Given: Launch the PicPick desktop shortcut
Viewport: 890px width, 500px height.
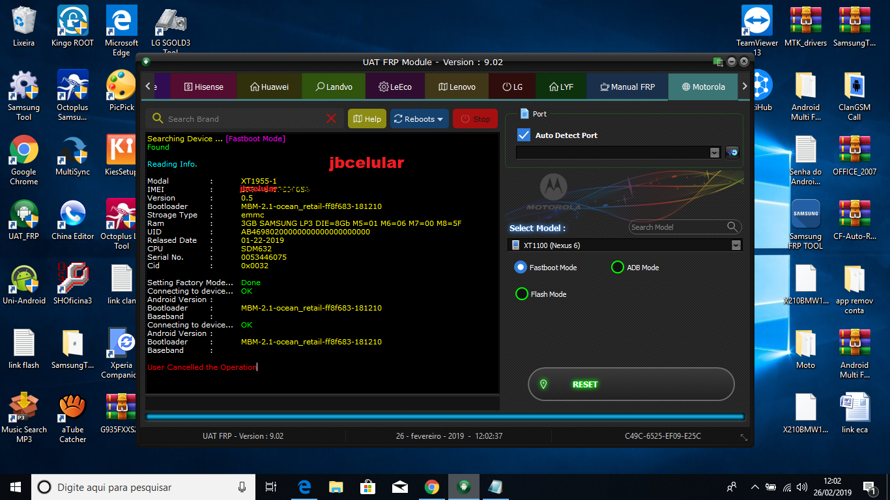Looking at the screenshot, I should (x=121, y=90).
